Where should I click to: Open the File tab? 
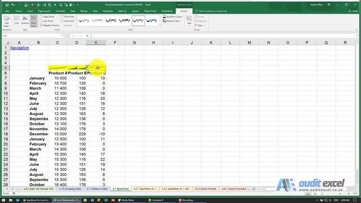tap(7, 11)
